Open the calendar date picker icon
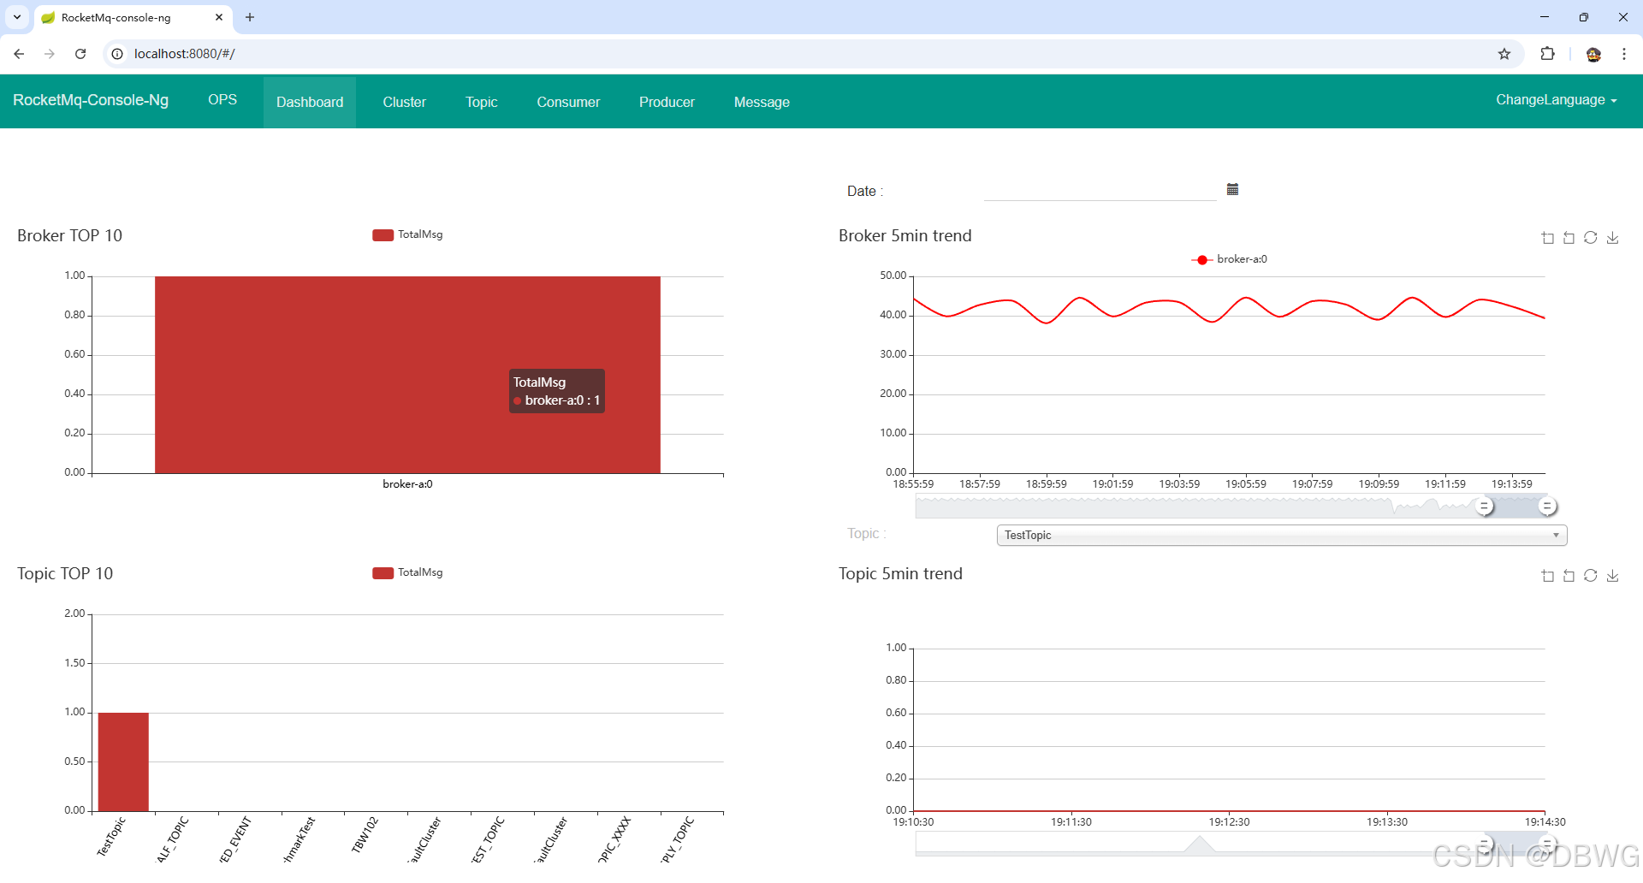Viewport: 1643px width, 883px height. coord(1232,189)
